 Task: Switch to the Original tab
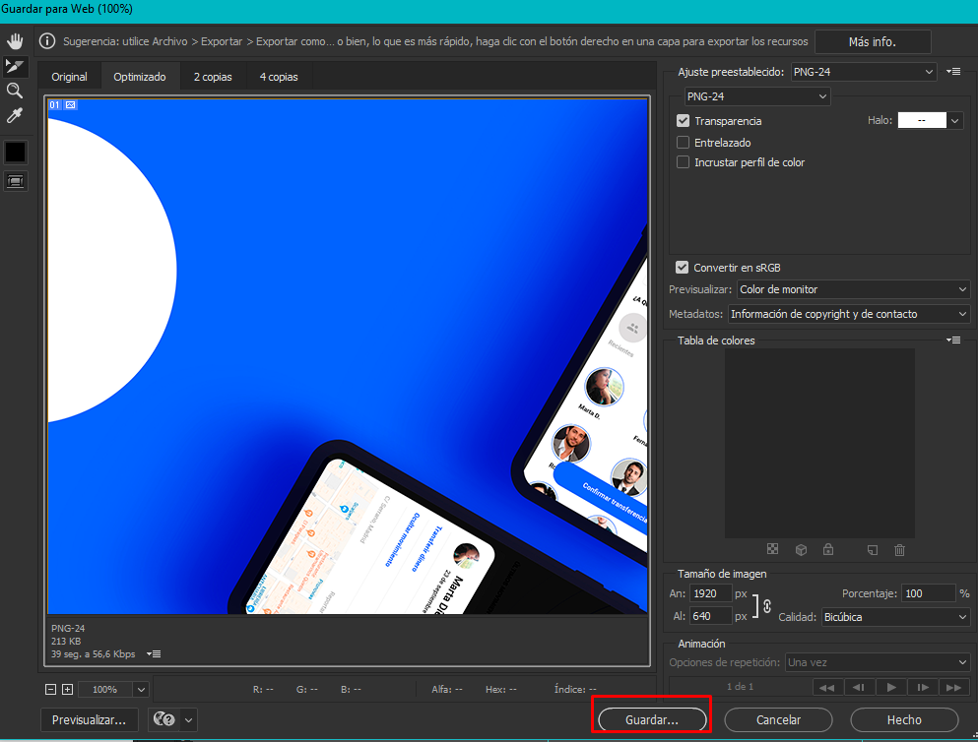pyautogui.click(x=69, y=77)
